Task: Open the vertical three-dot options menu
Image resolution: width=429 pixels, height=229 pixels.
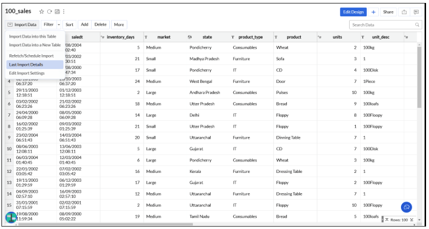Action: 64,11
